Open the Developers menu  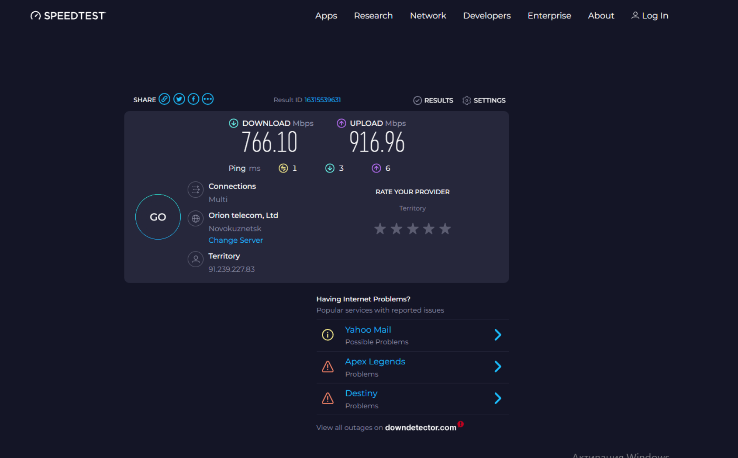pos(487,16)
